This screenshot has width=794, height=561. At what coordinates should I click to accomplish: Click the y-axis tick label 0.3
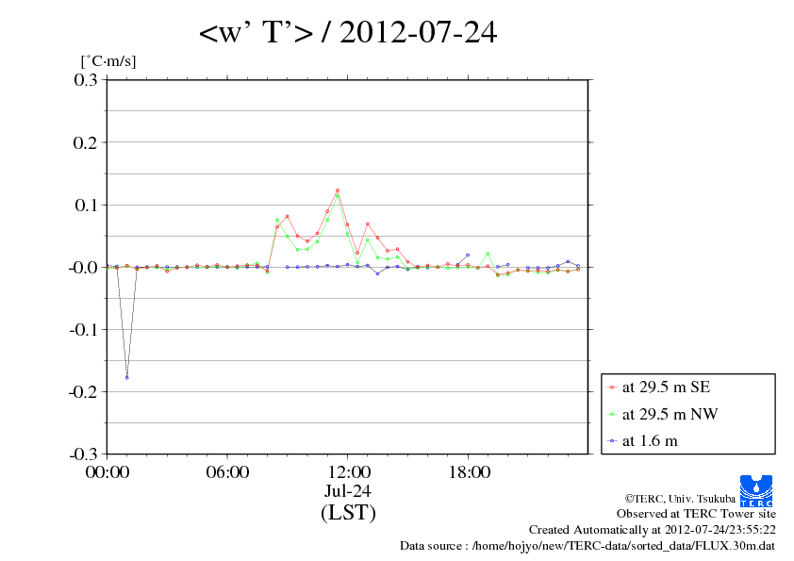[x=86, y=79]
